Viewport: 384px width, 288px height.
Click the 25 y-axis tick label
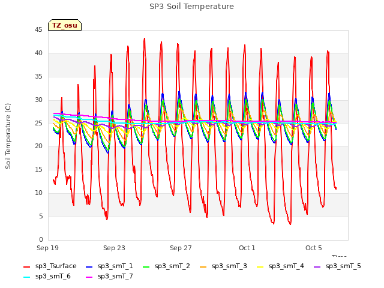[x=38, y=123]
